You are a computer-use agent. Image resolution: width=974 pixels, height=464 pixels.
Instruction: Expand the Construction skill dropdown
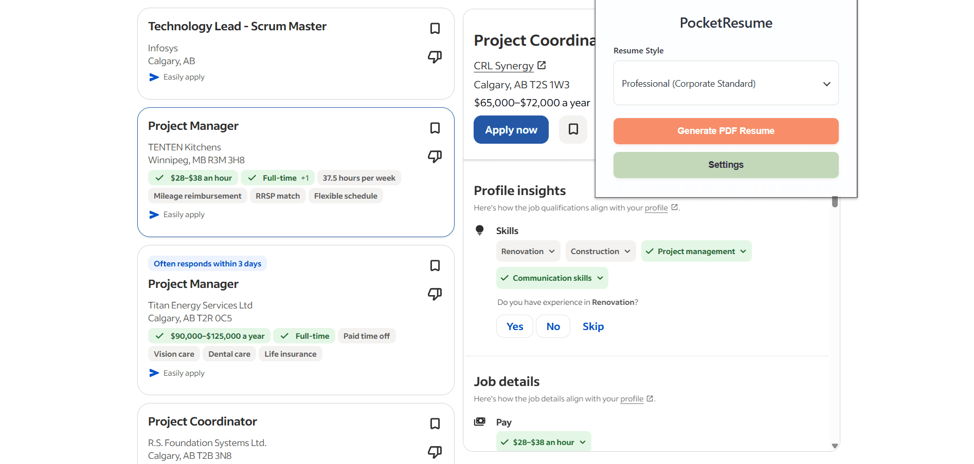click(x=627, y=251)
